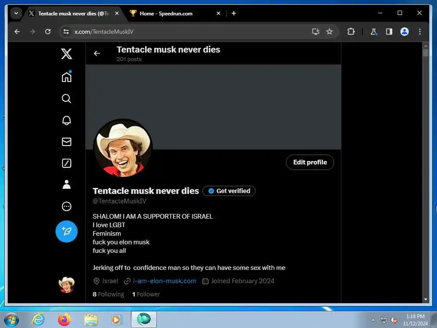Screen dimensions: 437x328
Task: Switch to Tentacle musk never dies tab
Action: pos(73,13)
